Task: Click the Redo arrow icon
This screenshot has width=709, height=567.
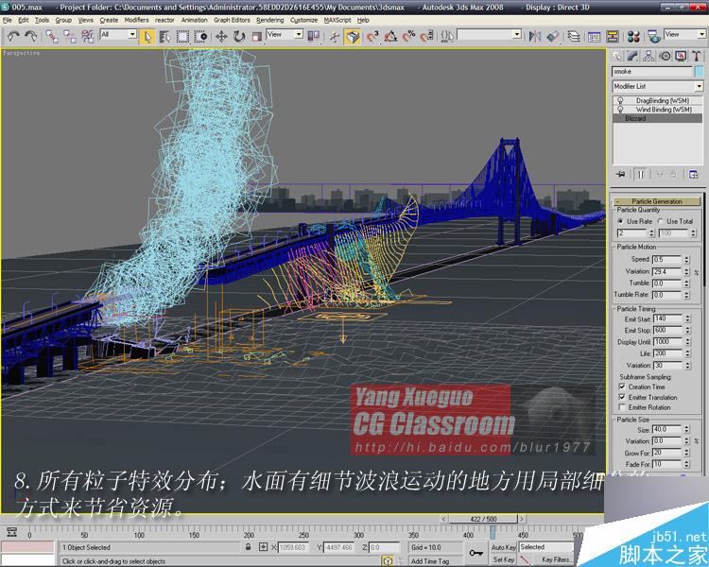Action: pyautogui.click(x=31, y=36)
